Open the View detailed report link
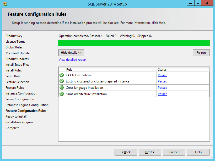 72,60
